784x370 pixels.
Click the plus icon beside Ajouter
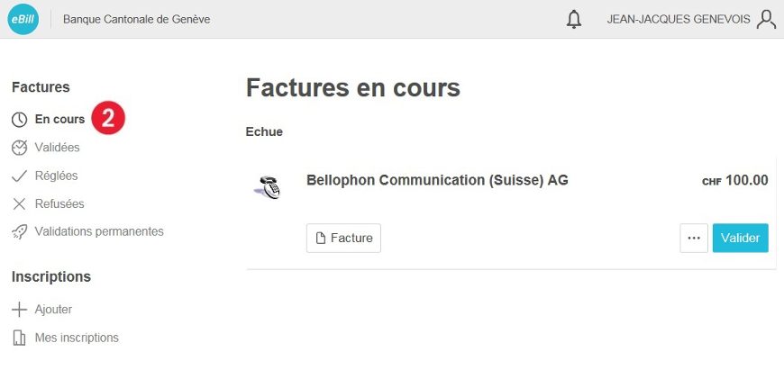point(19,310)
